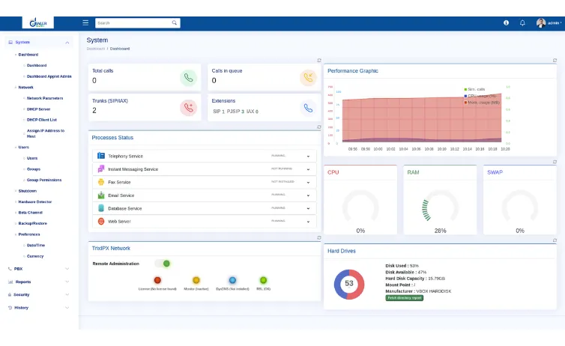Expand Web Server options dropdown
The height and width of the screenshot is (346, 565).
[x=308, y=222]
